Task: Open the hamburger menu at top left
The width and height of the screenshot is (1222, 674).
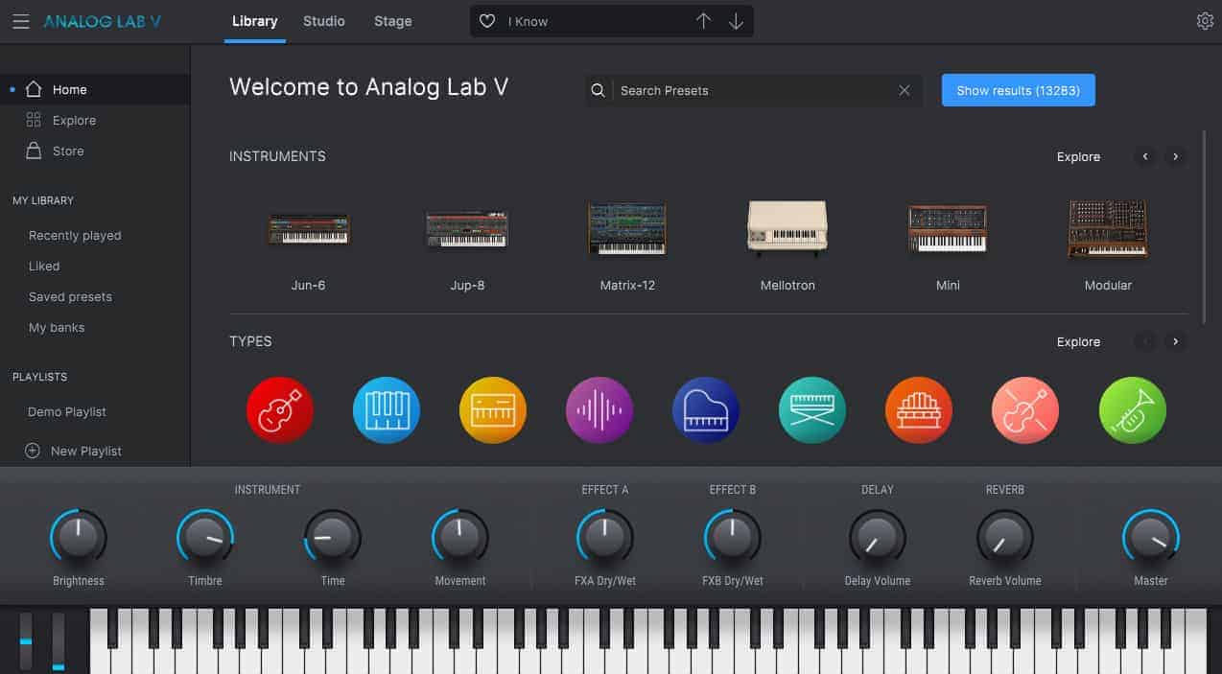Action: coord(20,20)
